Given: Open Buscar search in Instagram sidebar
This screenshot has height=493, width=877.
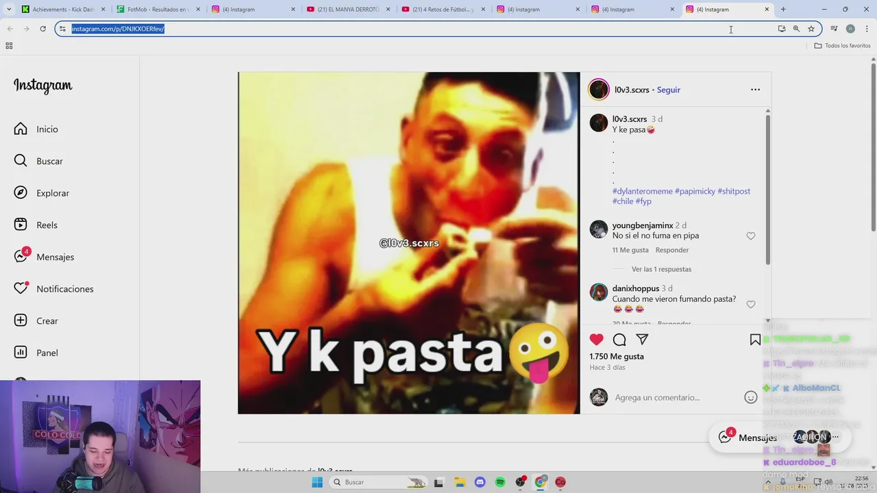Looking at the screenshot, I should (x=38, y=161).
